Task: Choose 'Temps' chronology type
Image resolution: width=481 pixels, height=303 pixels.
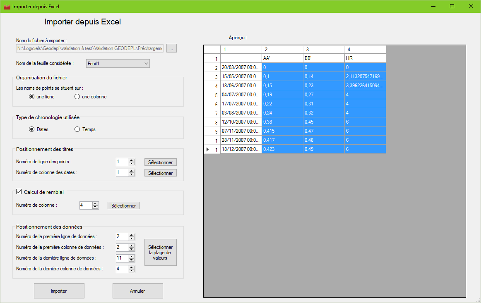Action: [x=77, y=129]
